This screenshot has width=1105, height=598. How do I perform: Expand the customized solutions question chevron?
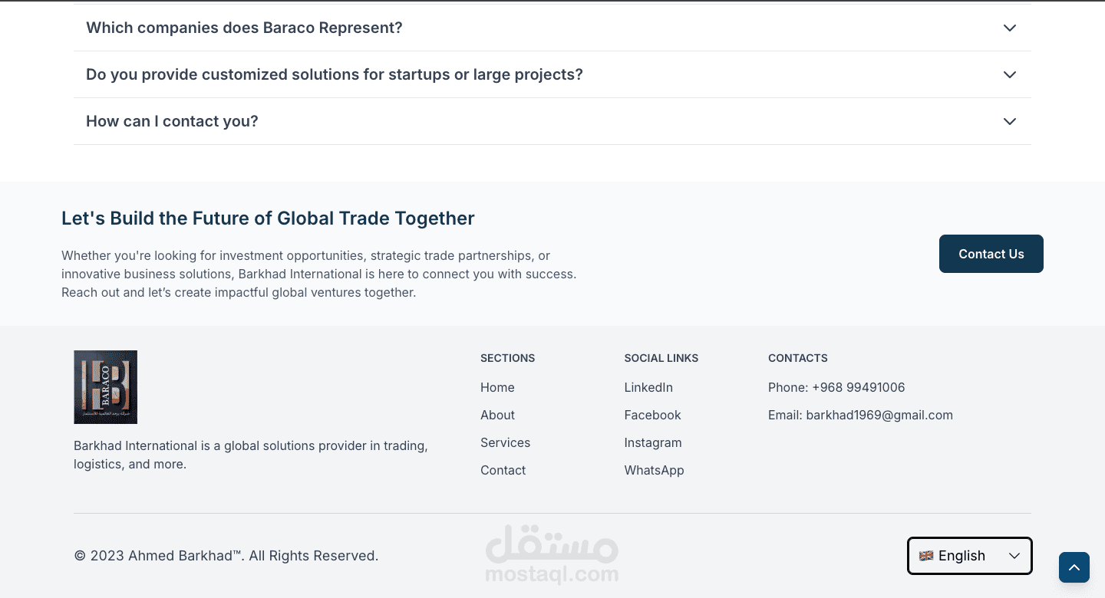pyautogui.click(x=1009, y=75)
